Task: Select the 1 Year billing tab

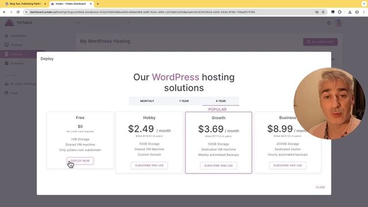Action: pos(184,101)
